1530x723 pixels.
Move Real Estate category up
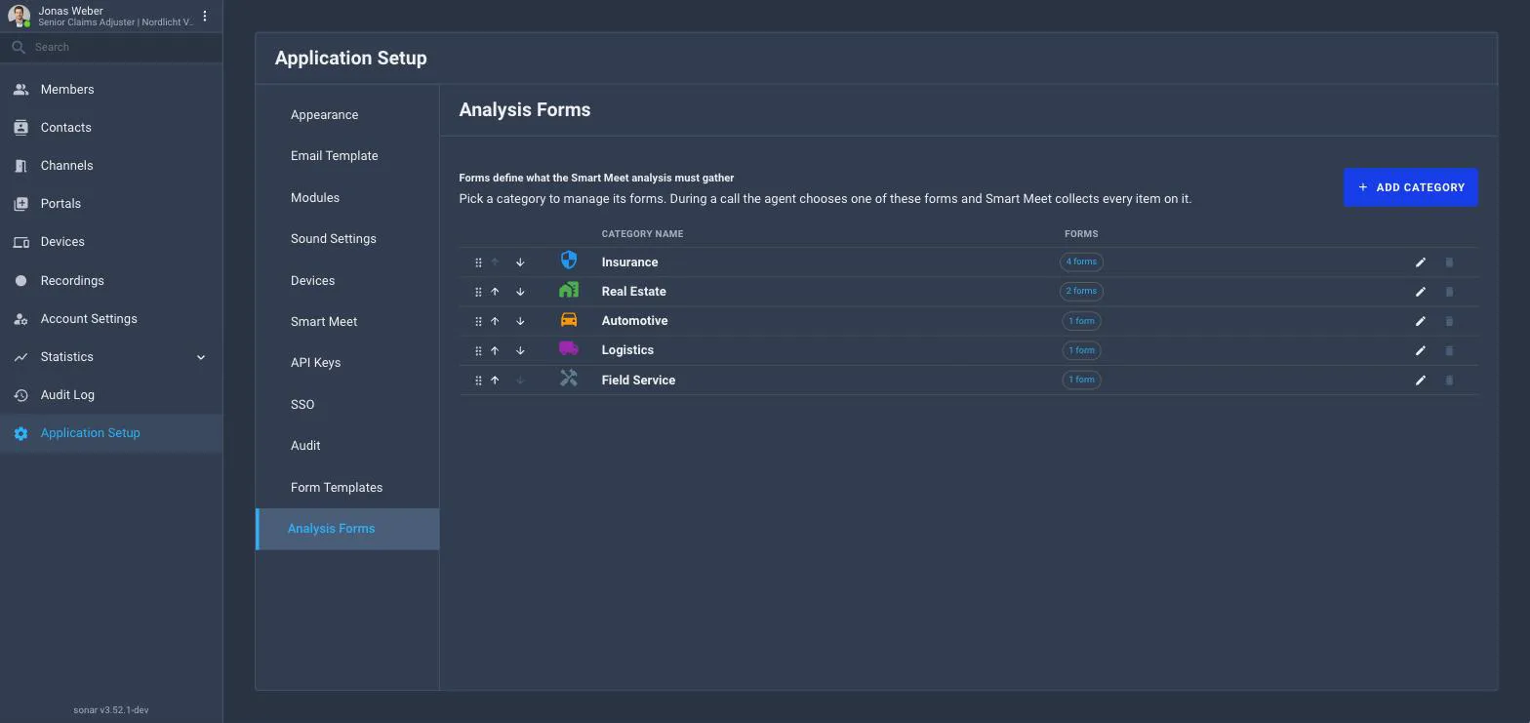coord(495,292)
